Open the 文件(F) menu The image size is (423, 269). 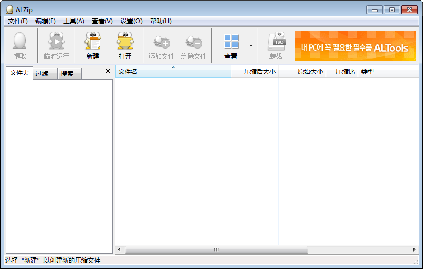(18, 21)
